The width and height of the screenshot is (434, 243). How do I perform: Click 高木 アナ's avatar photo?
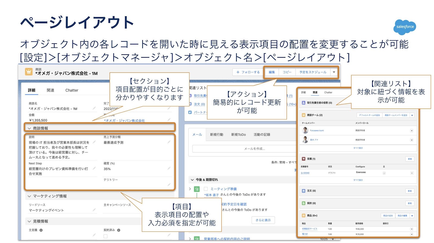click(x=305, y=140)
